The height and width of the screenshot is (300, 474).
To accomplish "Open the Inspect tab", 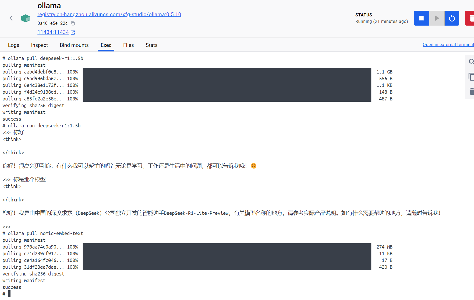I will point(39,45).
